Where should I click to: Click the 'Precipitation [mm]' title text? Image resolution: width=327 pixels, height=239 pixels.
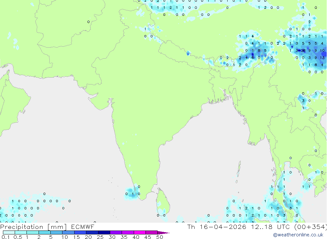point(33,227)
